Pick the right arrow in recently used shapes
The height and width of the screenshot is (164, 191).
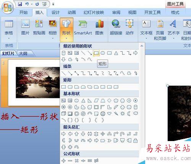tap(135, 53)
